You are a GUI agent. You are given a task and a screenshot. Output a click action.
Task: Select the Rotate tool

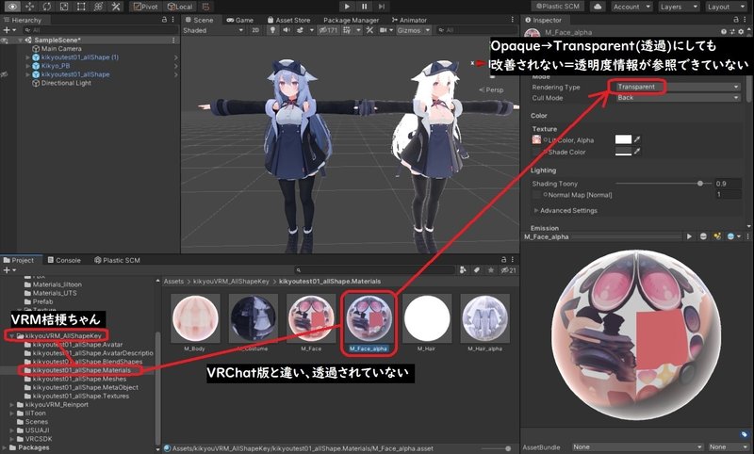click(x=47, y=7)
